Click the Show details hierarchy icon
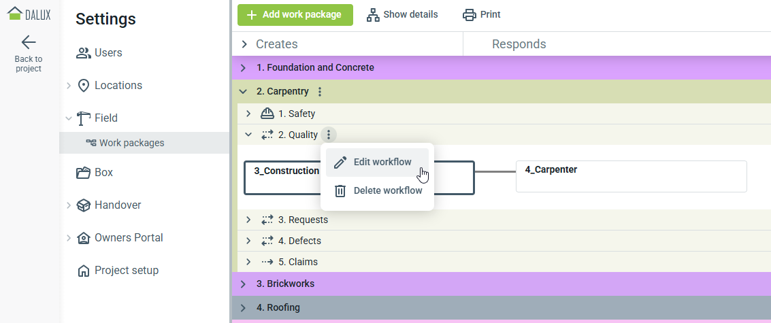The width and height of the screenshot is (771, 323). coord(373,15)
